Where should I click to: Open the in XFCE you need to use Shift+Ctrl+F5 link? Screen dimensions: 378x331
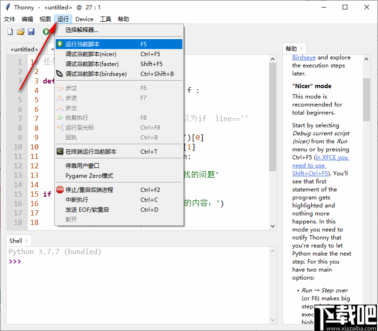coord(320,165)
